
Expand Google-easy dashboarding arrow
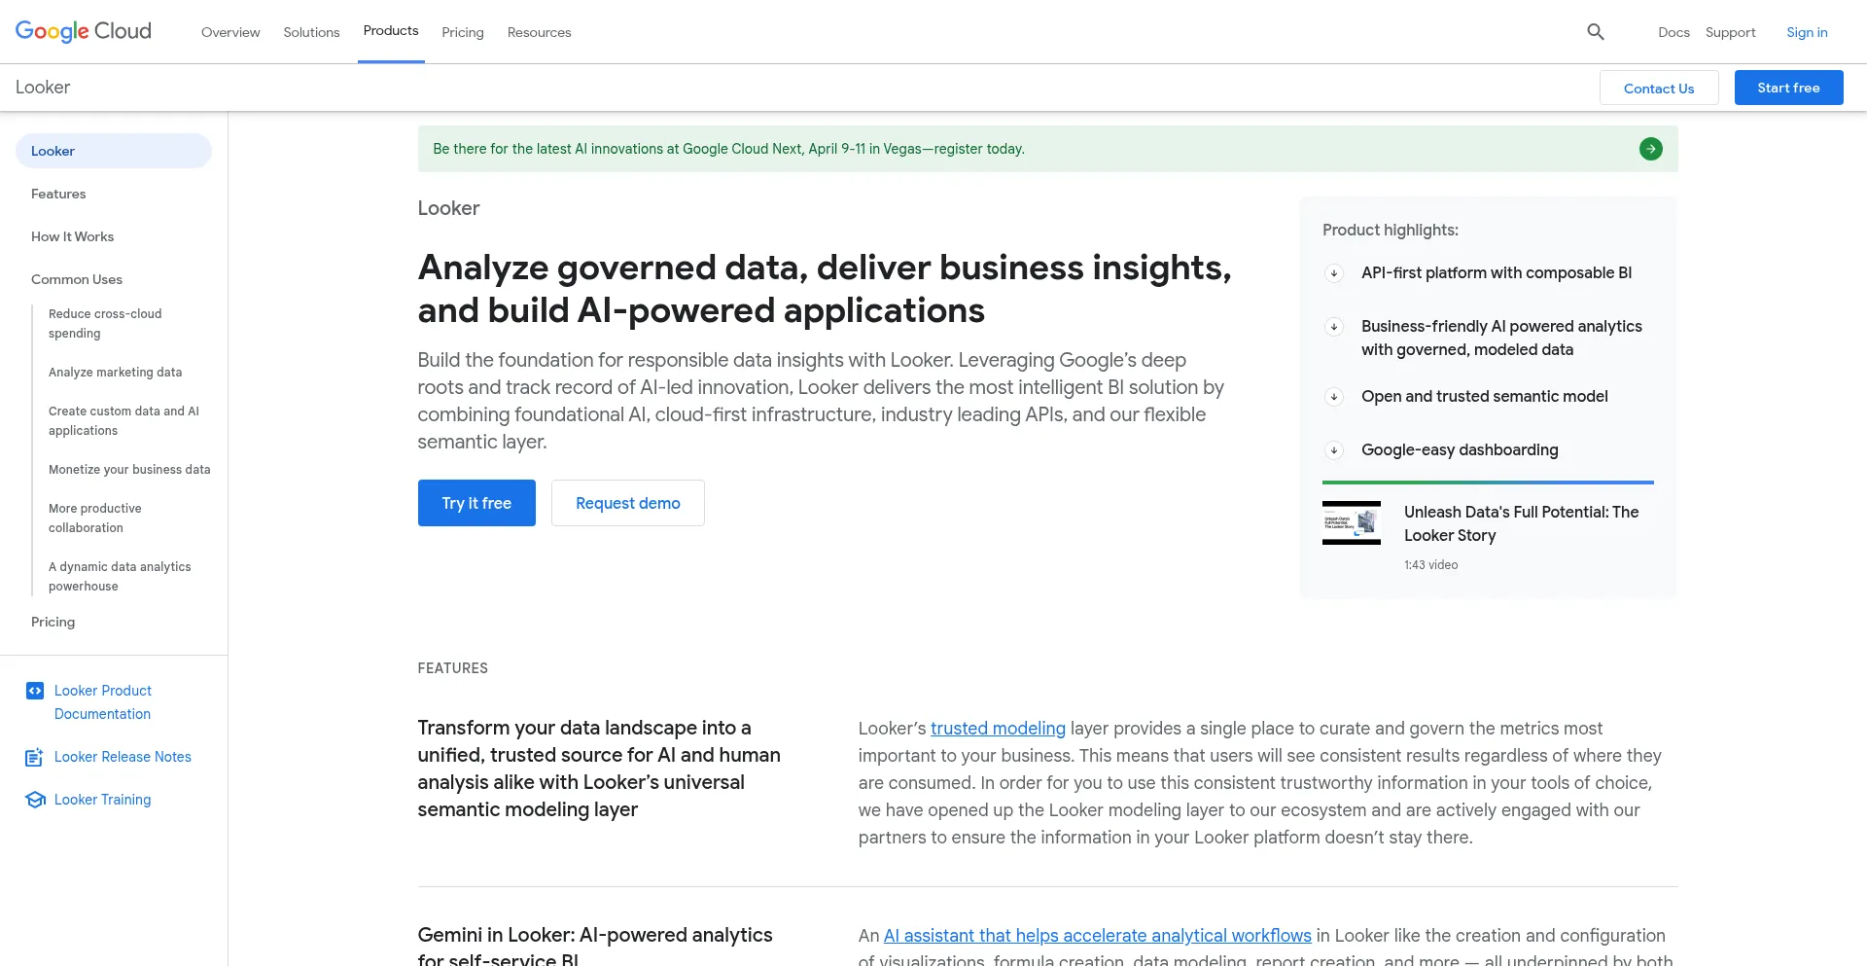[x=1334, y=450]
